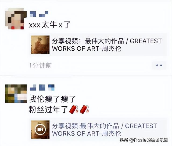Open second poster's blurred username
172x146 pixels.
click(42, 88)
